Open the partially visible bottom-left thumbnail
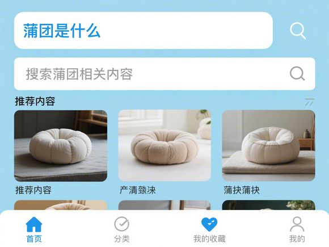 61,205
